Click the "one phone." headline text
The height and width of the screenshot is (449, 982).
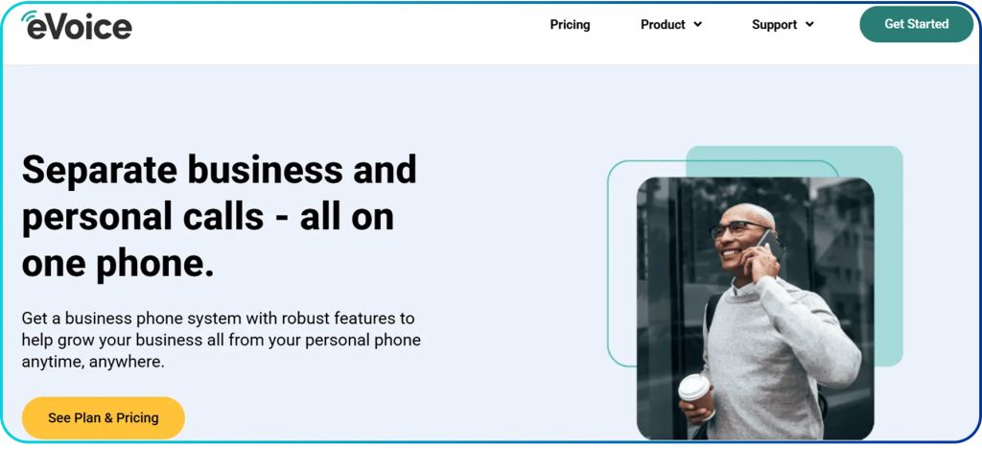118,264
